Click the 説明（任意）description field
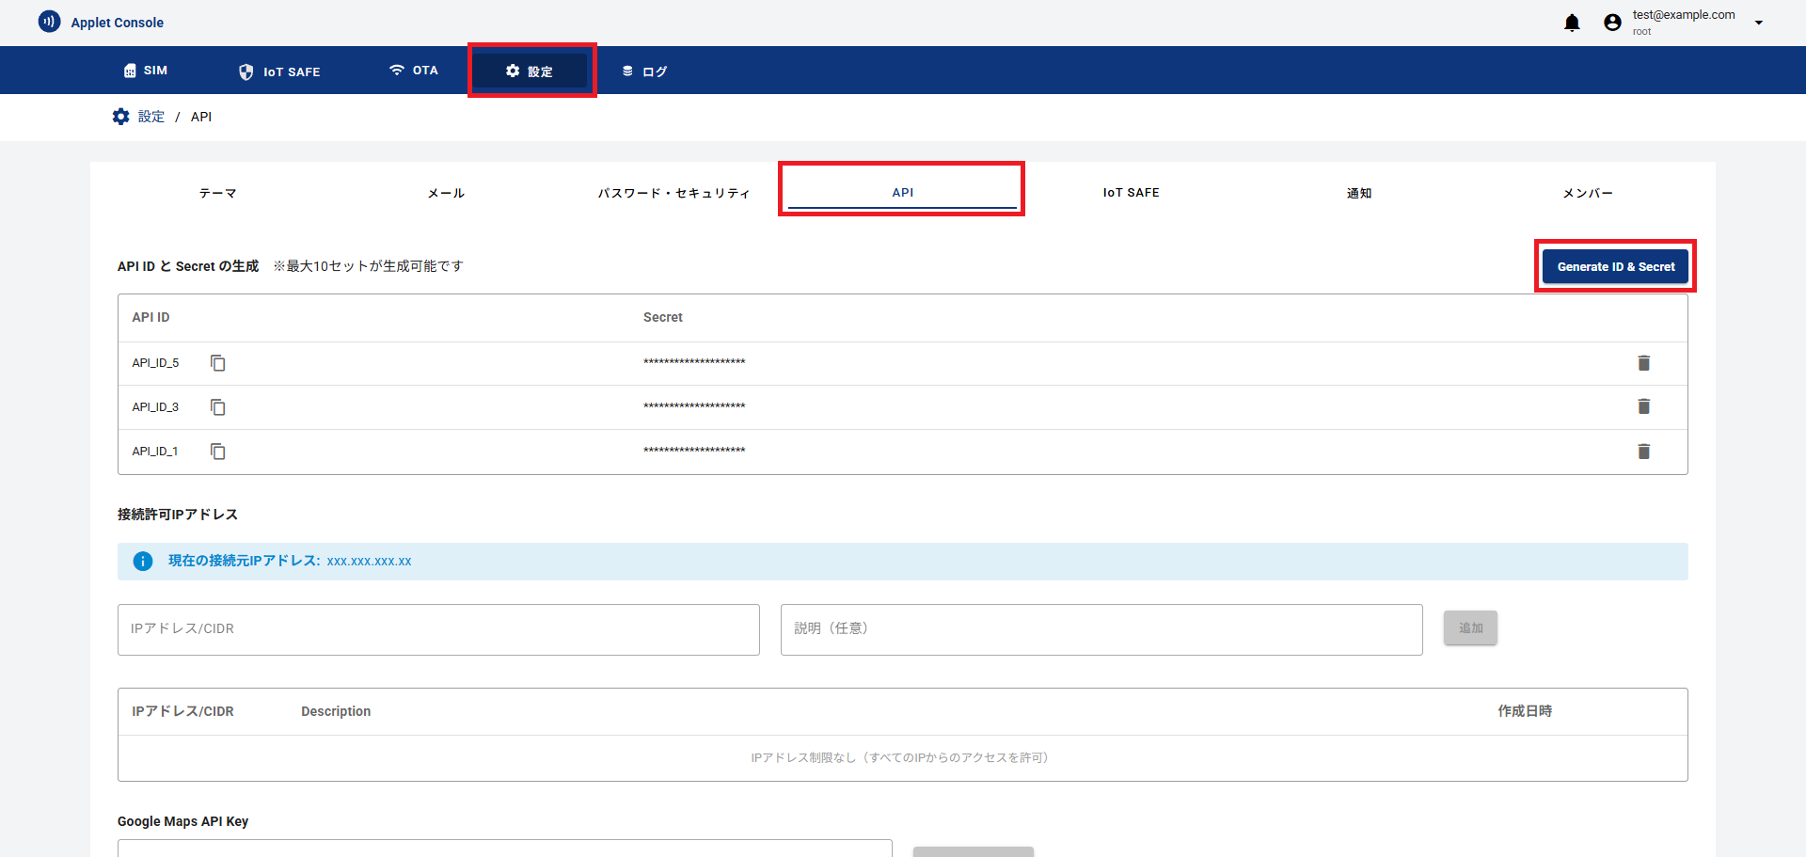The width and height of the screenshot is (1806, 857). (x=1101, y=629)
